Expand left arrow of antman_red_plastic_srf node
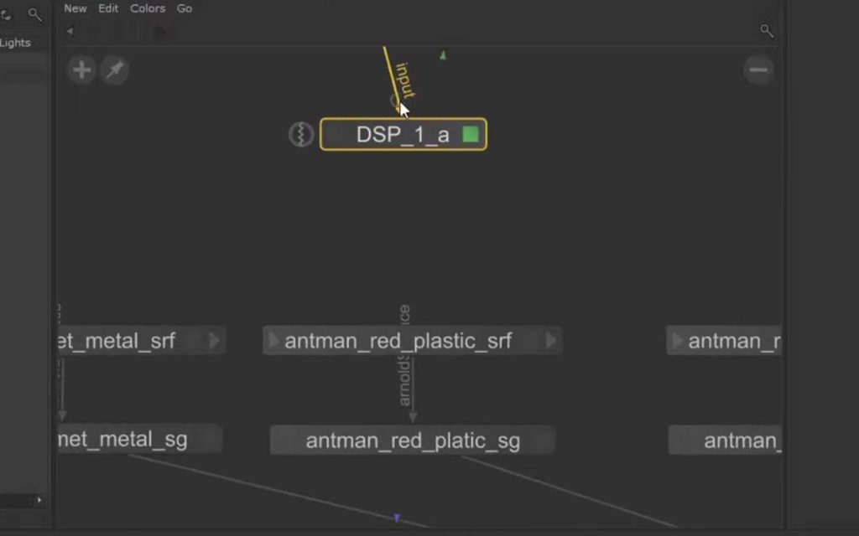Image resolution: width=859 pixels, height=536 pixels. click(x=273, y=341)
